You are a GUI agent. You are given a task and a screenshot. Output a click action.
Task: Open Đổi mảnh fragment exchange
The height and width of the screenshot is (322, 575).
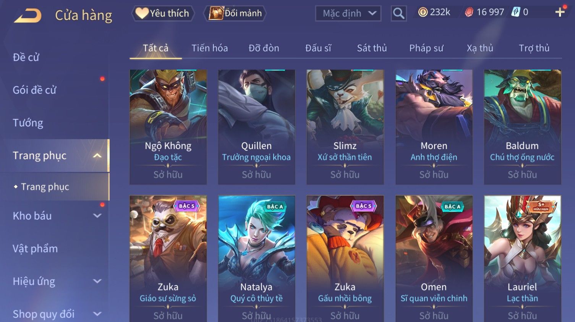235,13
